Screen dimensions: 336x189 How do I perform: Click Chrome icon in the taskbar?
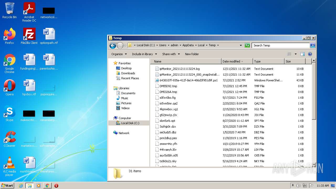(x=47, y=186)
